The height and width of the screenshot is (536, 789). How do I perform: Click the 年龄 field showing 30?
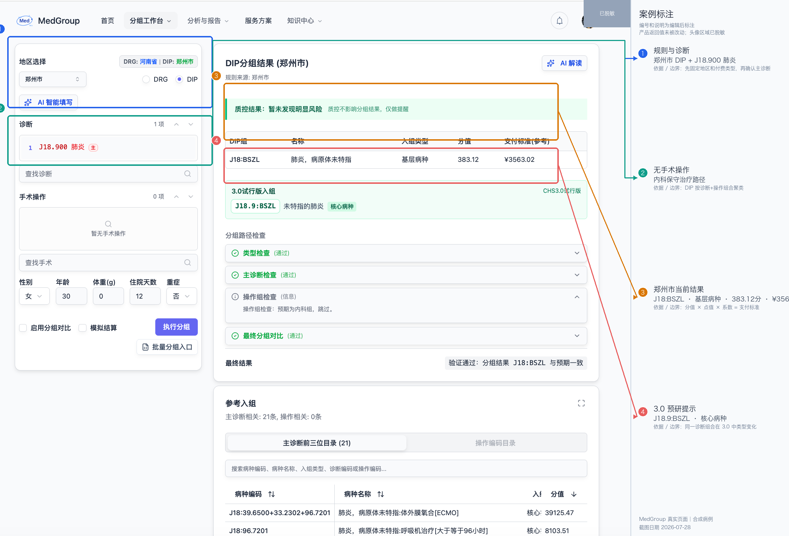[71, 296]
